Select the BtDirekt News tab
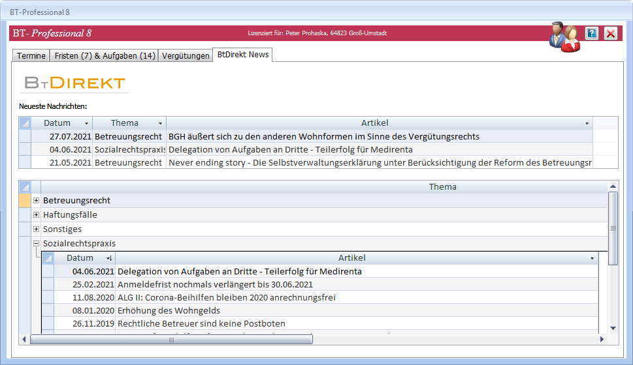The image size is (633, 365). point(243,55)
